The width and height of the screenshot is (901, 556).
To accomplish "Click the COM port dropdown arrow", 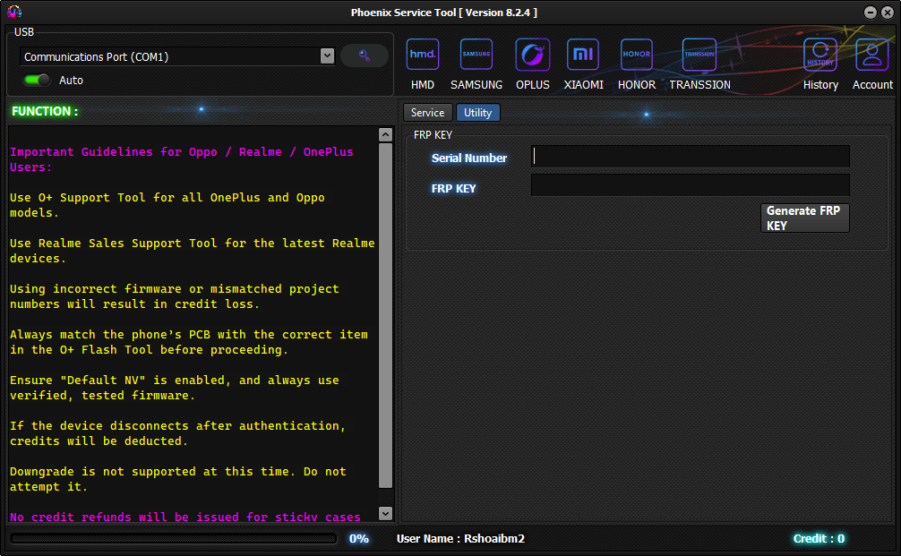I will [327, 56].
